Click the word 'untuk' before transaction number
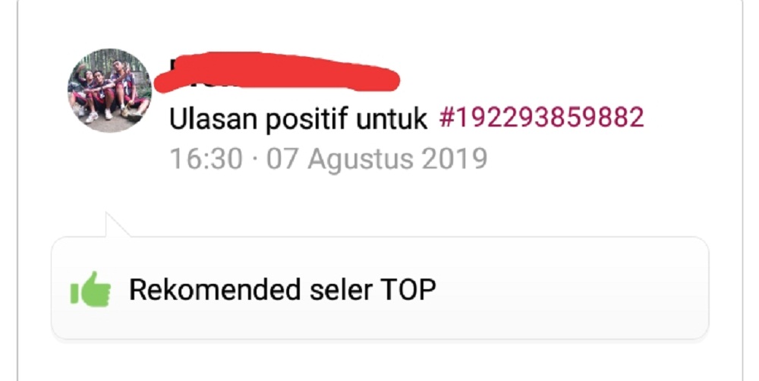Image resolution: width=759 pixels, height=381 pixels. [x=392, y=118]
